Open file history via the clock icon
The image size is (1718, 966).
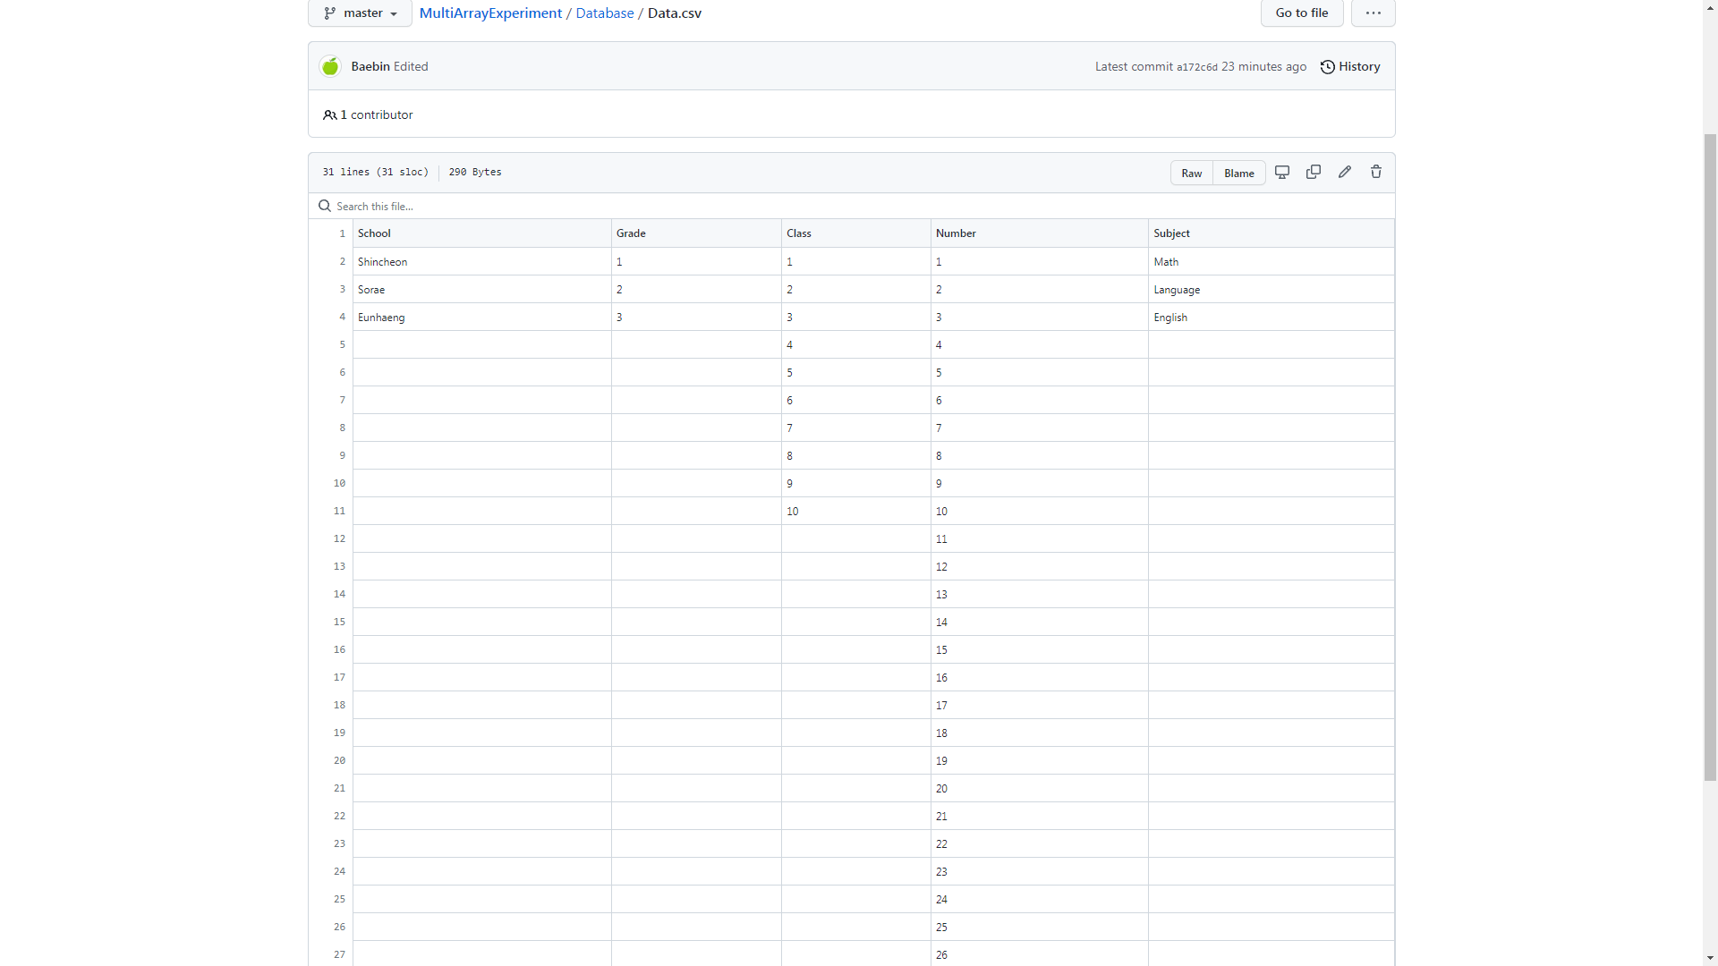1328,66
